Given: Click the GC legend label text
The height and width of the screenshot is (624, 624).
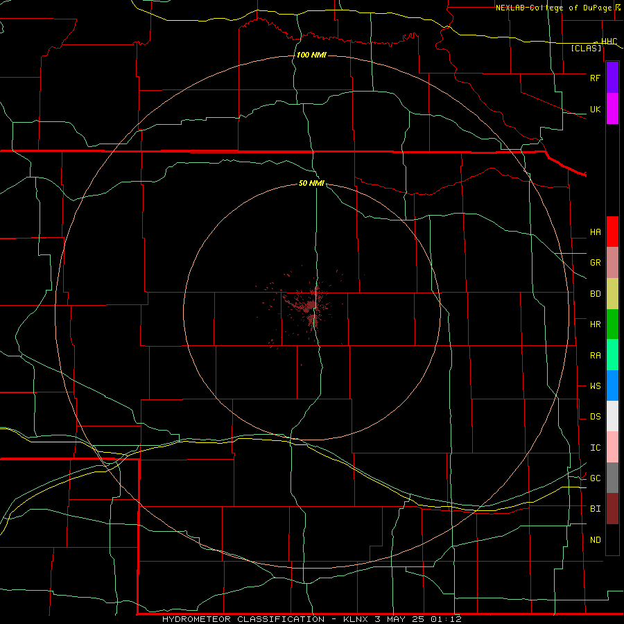Looking at the screenshot, I should point(595,478).
